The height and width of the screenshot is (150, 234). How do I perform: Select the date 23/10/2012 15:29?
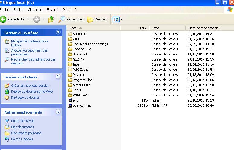(201, 100)
